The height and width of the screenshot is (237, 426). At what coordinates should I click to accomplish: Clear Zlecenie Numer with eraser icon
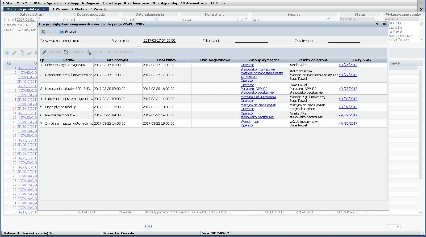point(328,19)
